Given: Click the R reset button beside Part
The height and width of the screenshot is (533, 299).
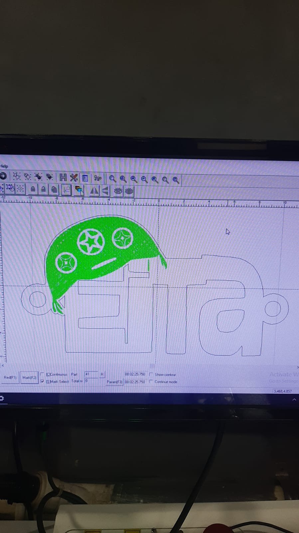Looking at the screenshot, I should coord(102,375).
